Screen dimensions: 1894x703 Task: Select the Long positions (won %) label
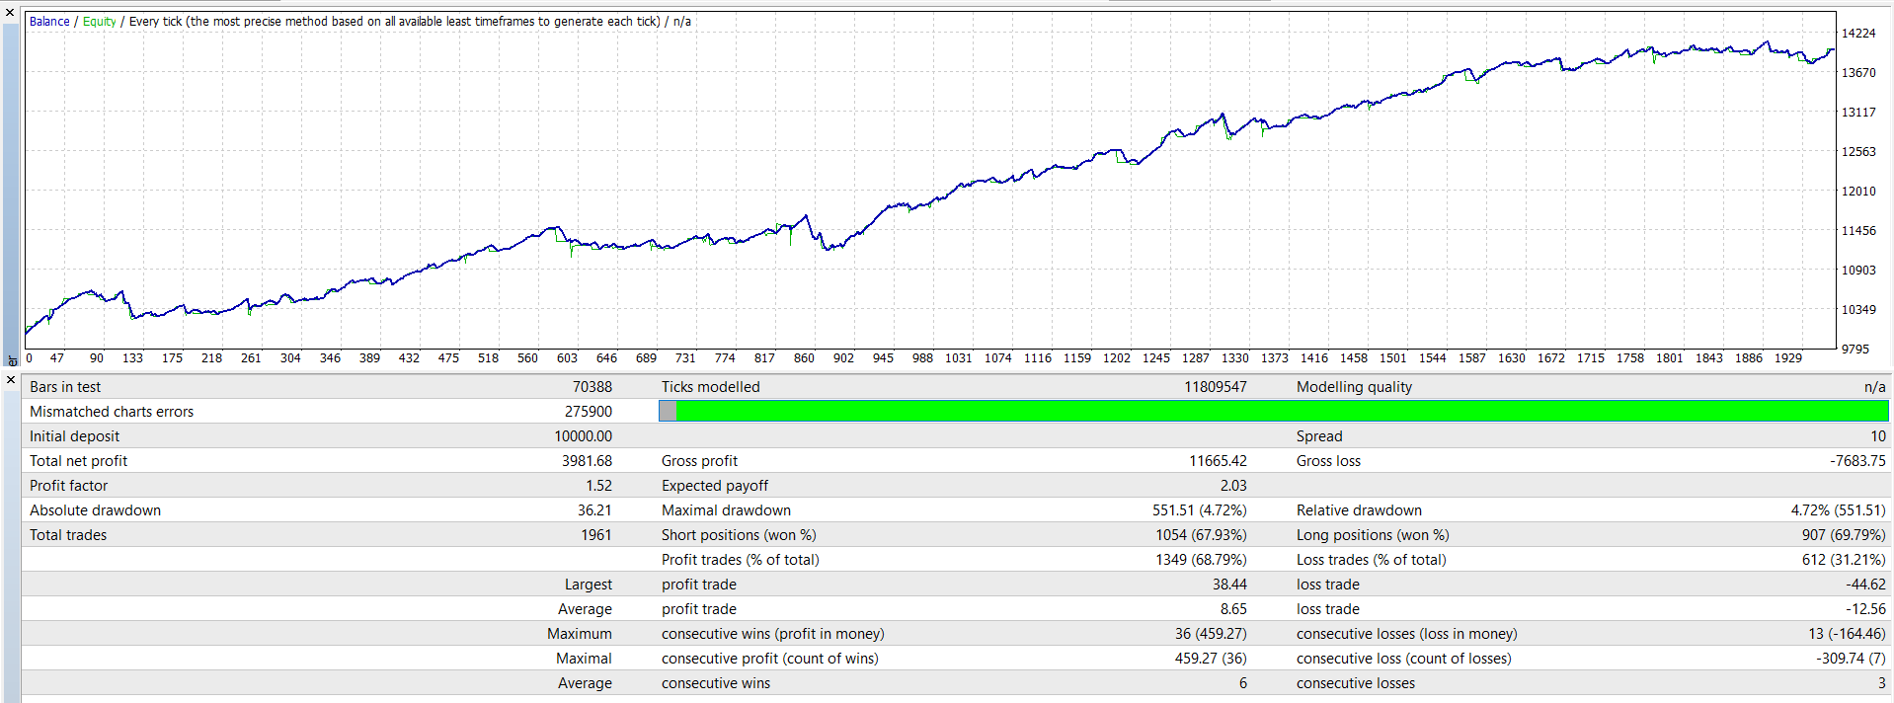coord(1373,535)
